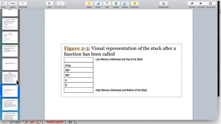Insert a Chart
The width and height of the screenshot is (221, 124).
98,3
